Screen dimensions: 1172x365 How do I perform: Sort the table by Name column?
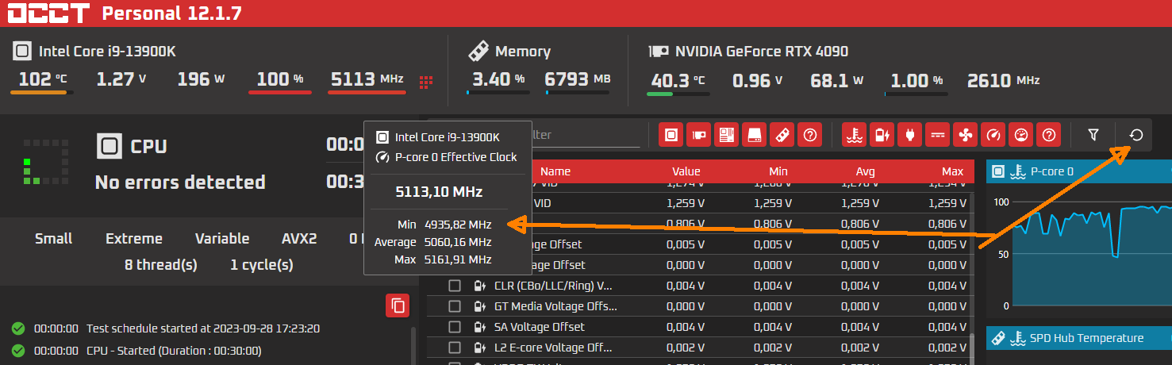point(555,171)
